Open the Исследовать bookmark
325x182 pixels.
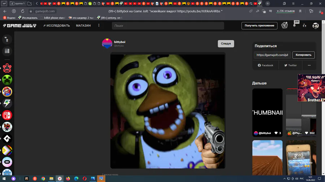tap(28, 18)
